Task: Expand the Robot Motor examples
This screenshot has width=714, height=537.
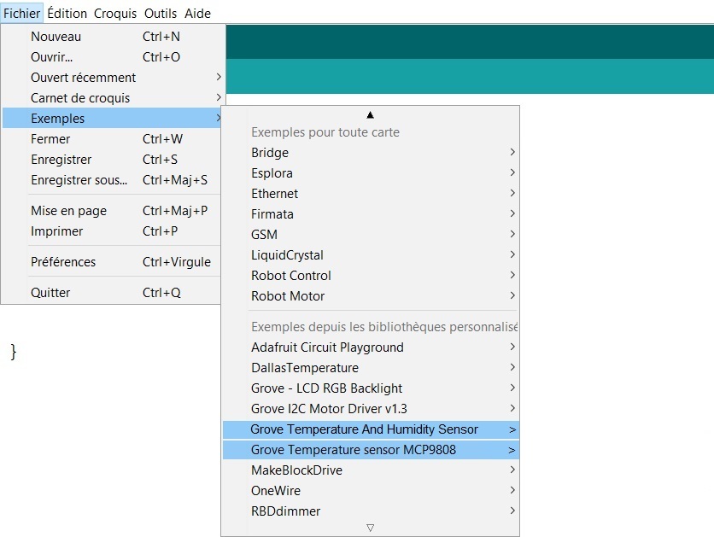Action: (371, 295)
